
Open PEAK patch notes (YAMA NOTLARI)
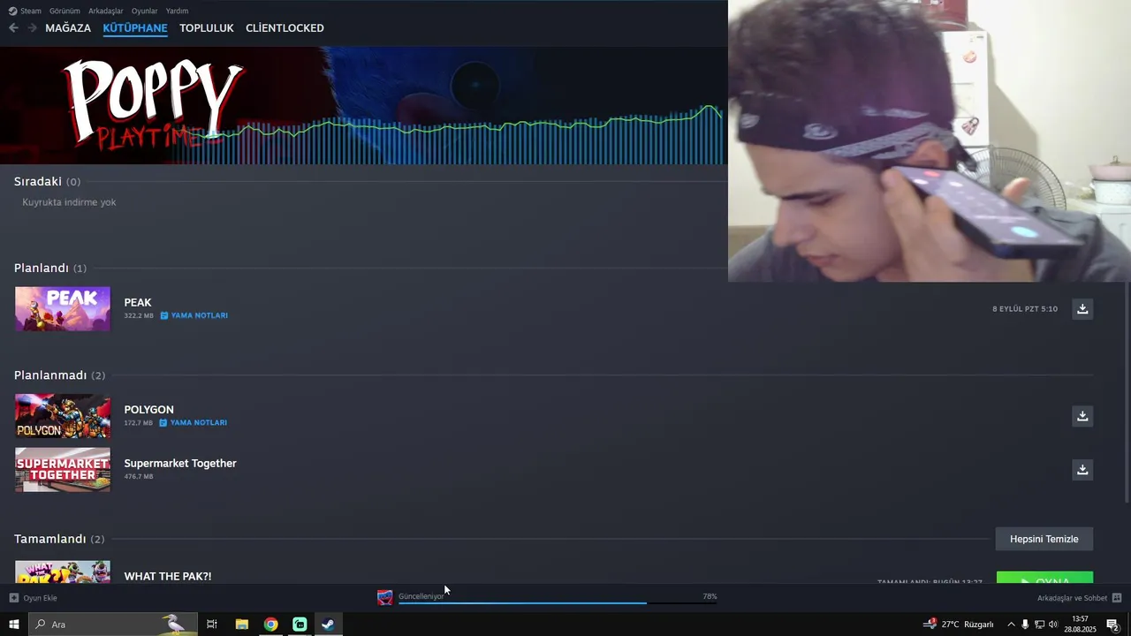(194, 315)
